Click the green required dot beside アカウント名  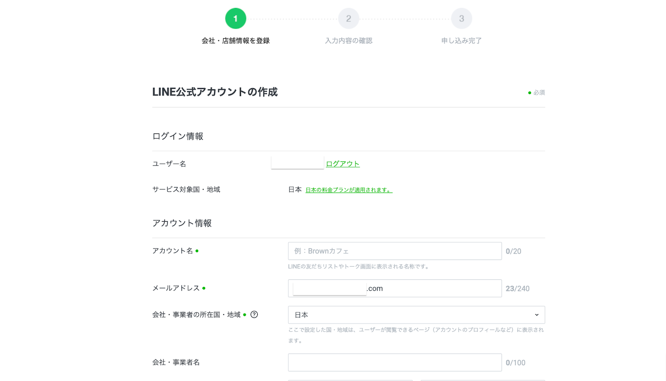pos(197,251)
